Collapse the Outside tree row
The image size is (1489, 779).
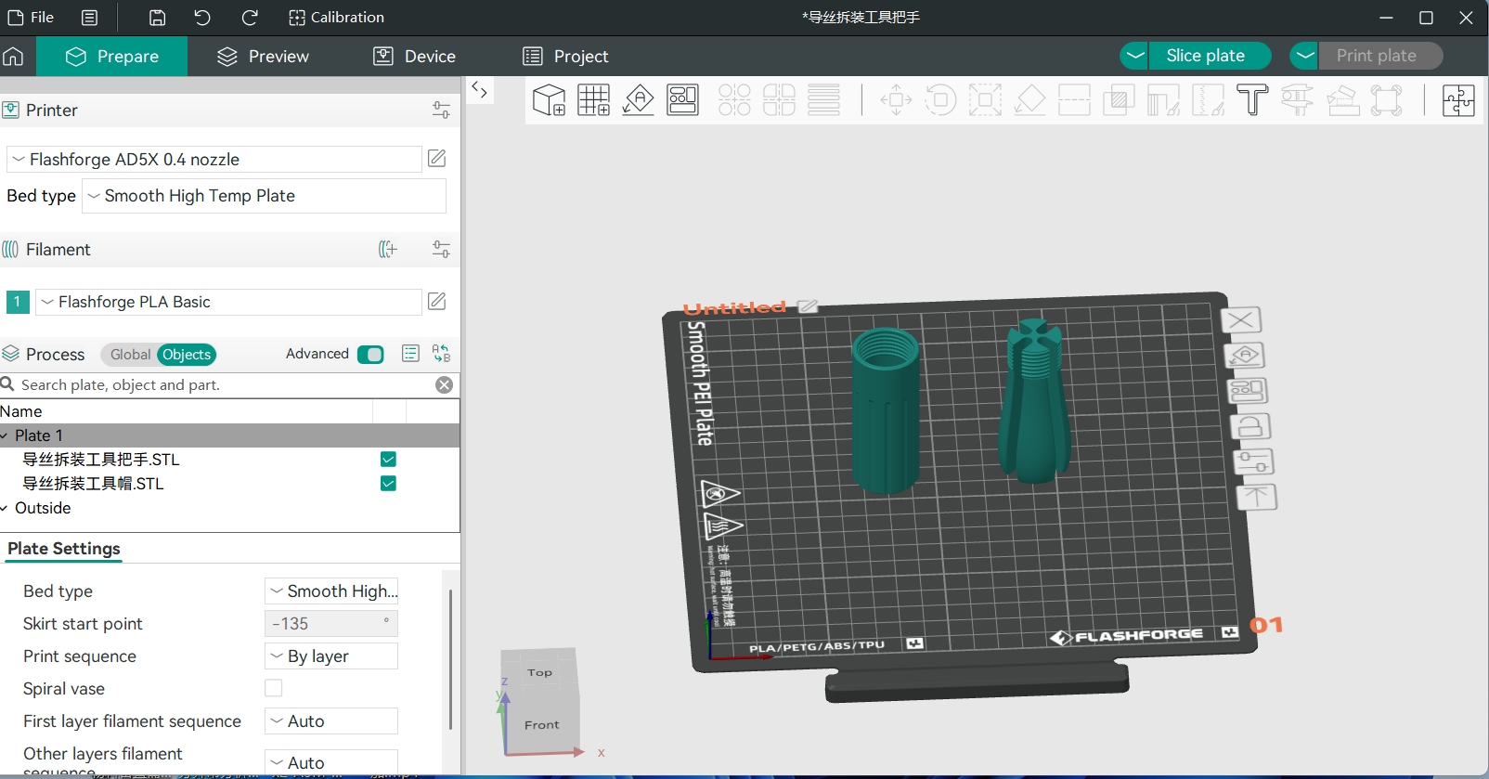(x=6, y=508)
